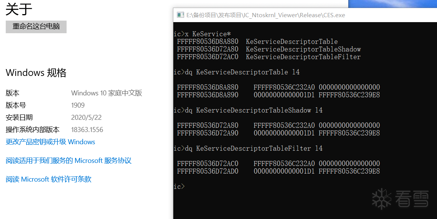Click the empty ic> prompt line
437x219 pixels.
point(179,186)
